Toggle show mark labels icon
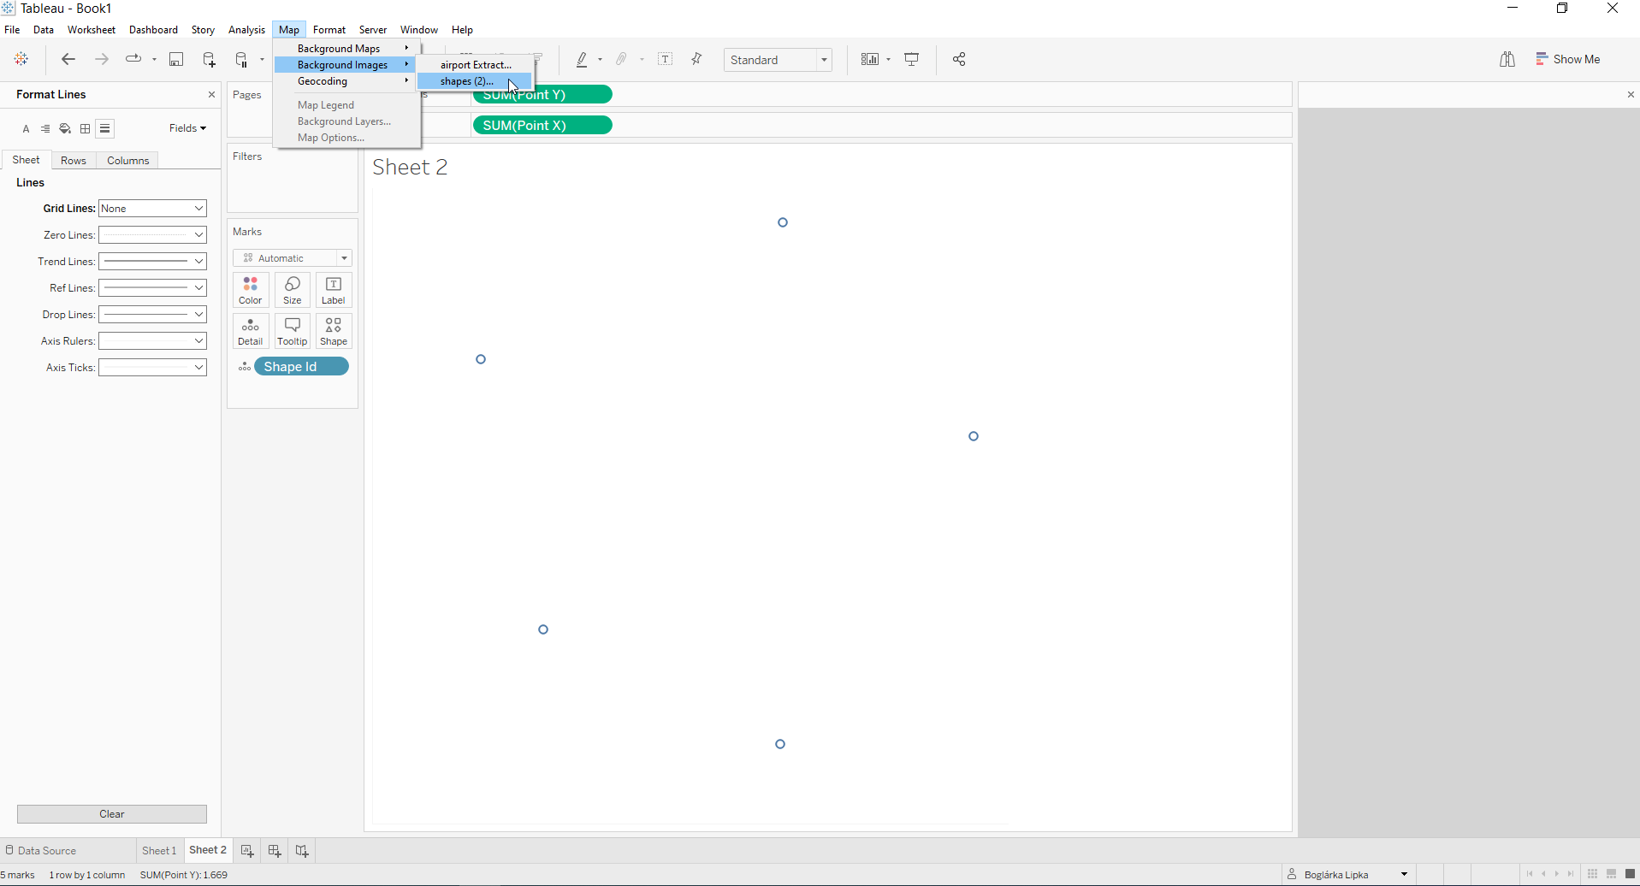1640x886 pixels. [666, 59]
